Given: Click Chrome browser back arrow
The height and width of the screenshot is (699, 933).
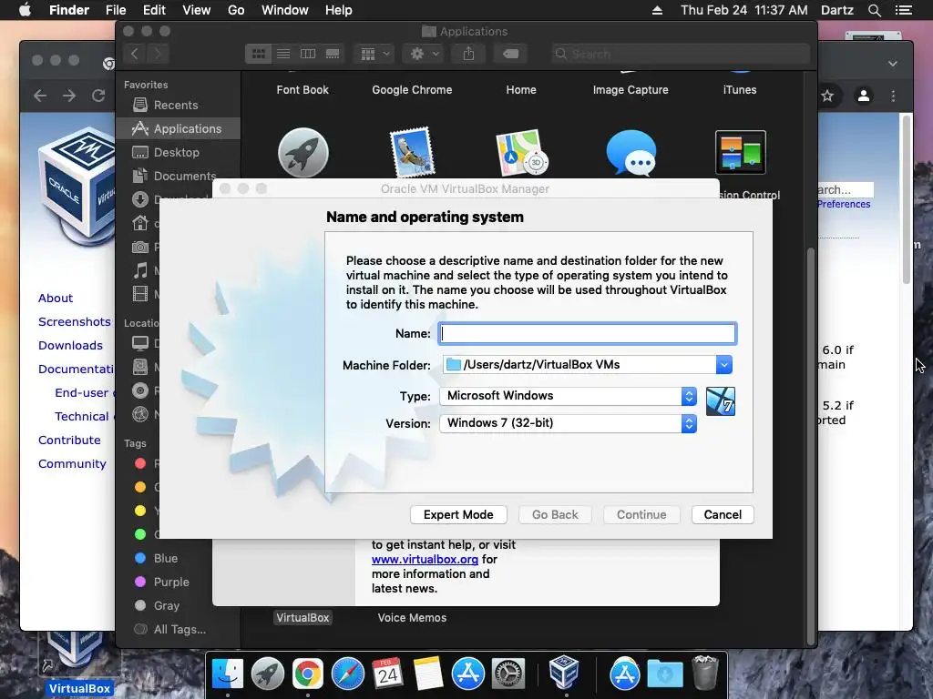Looking at the screenshot, I should [x=40, y=96].
